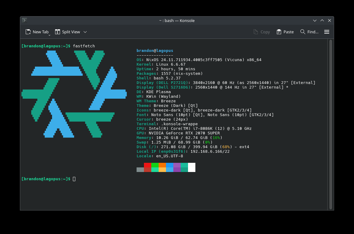Click GPU 'GeForce RTX 2070 SUPER' line
This screenshot has width=354, height=234.
[x=178, y=133]
